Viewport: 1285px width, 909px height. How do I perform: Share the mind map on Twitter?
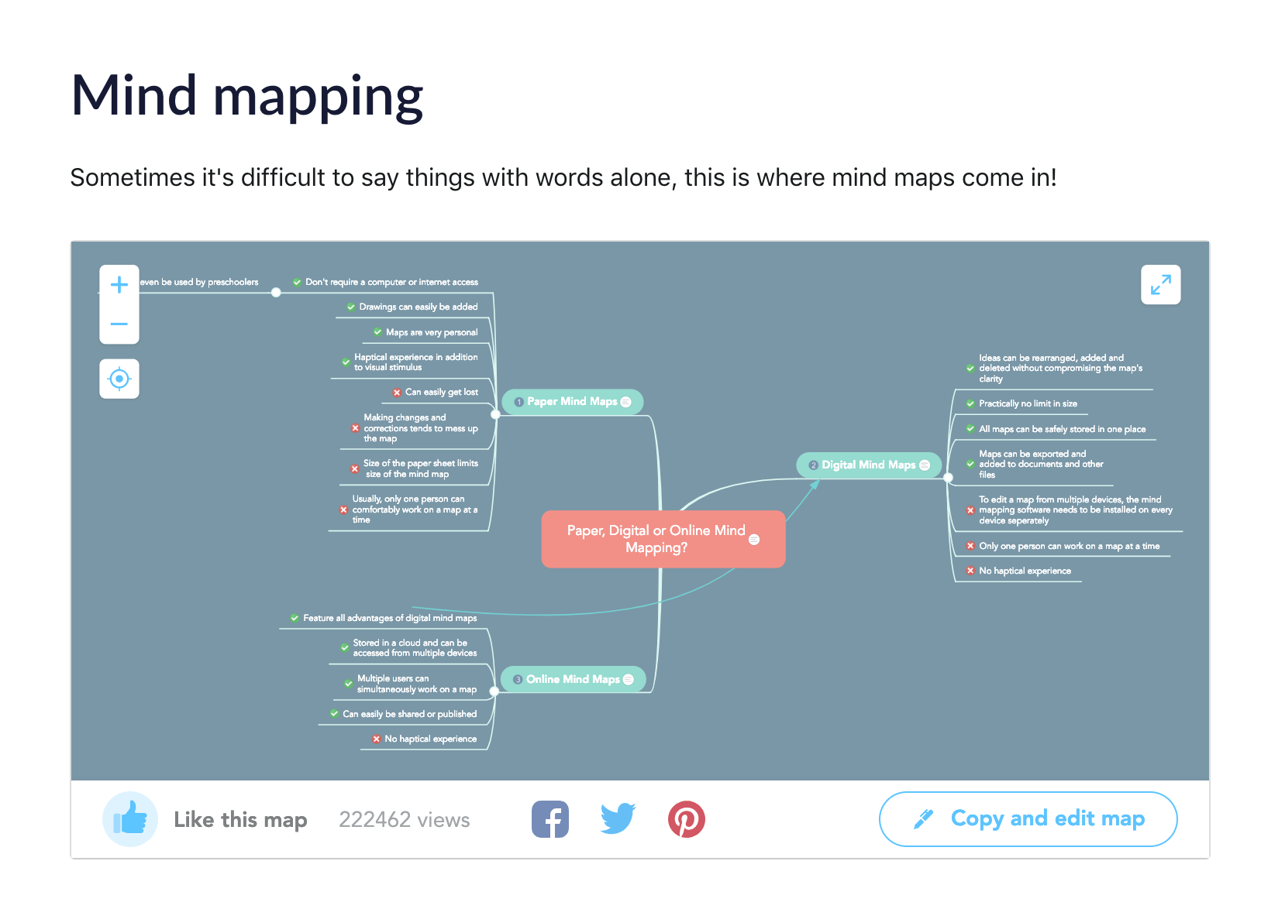point(618,818)
